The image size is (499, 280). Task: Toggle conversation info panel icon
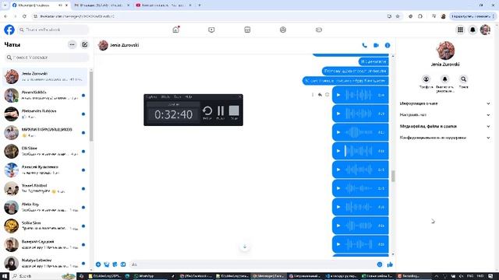point(388,45)
